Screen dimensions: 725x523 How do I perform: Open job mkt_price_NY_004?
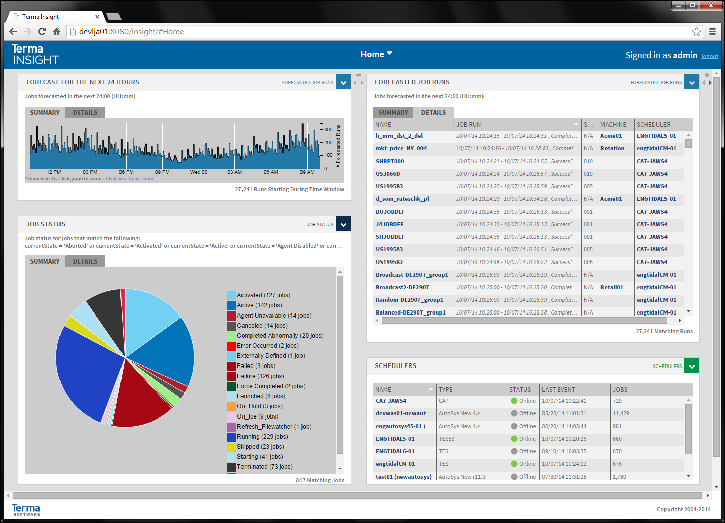(x=401, y=148)
